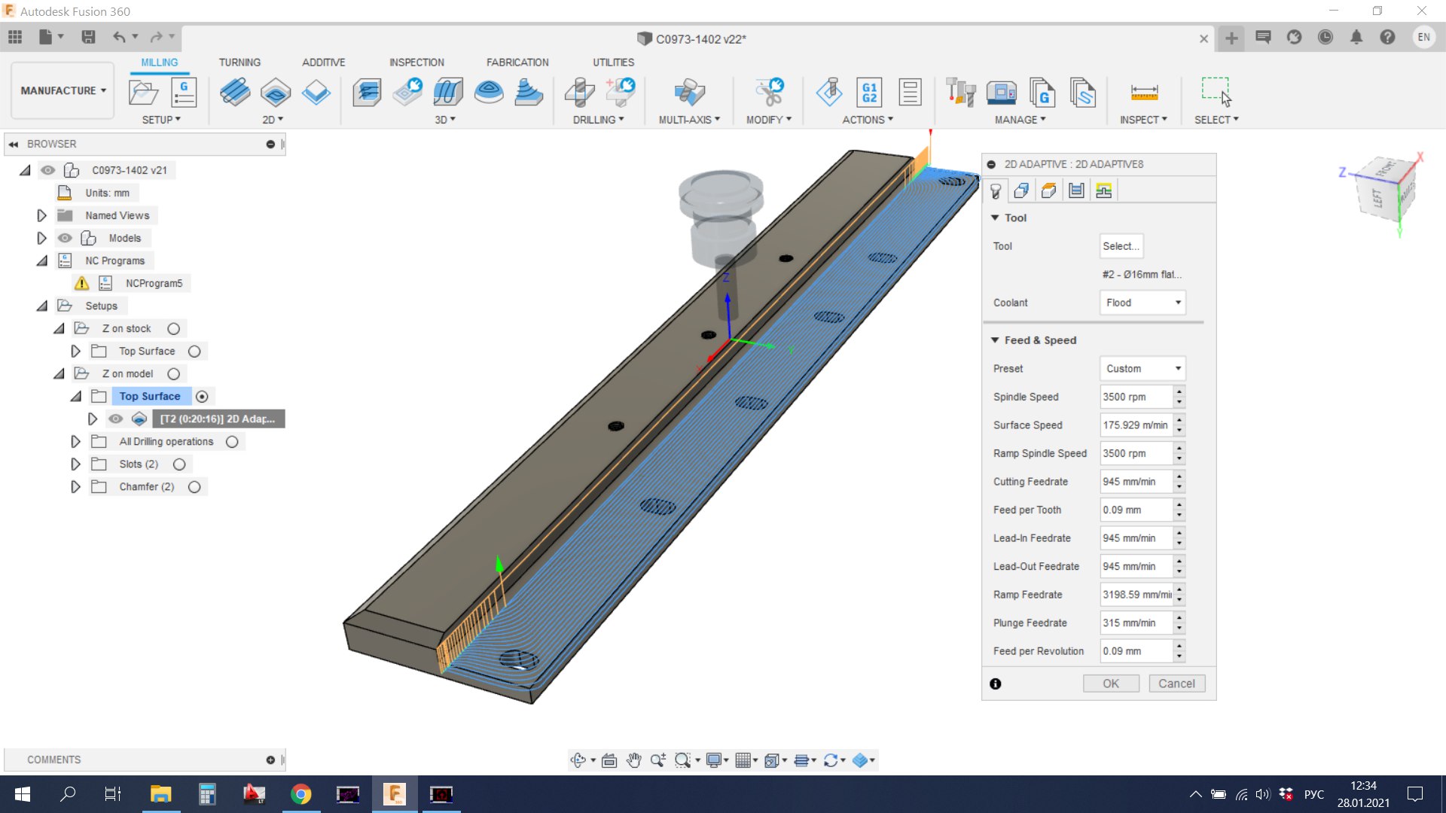The width and height of the screenshot is (1446, 813).
Task: Open the Geometry tab in 2D Adaptive dialog
Action: [1021, 190]
